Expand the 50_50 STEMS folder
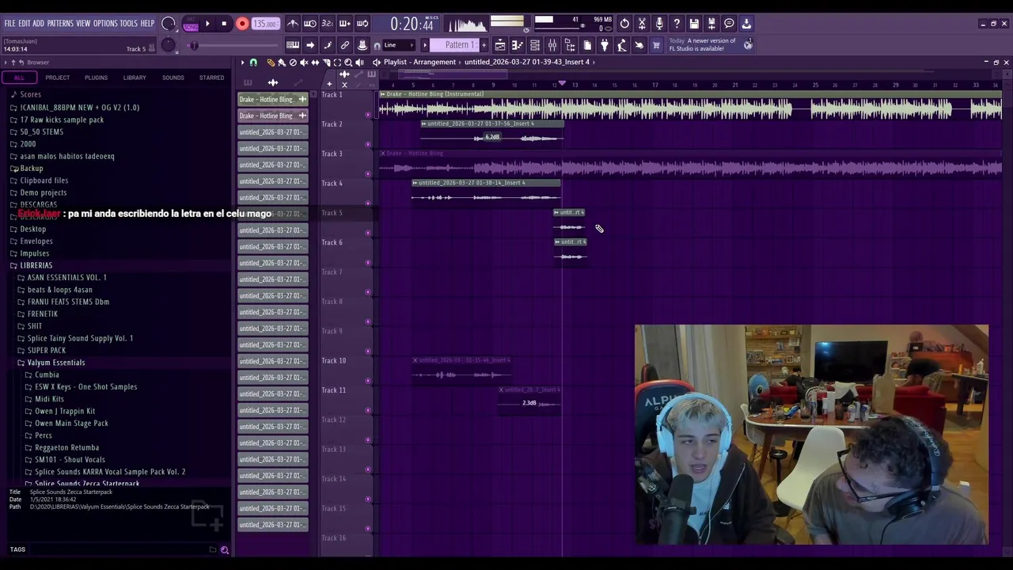Image resolution: width=1013 pixels, height=570 pixels. click(x=41, y=131)
